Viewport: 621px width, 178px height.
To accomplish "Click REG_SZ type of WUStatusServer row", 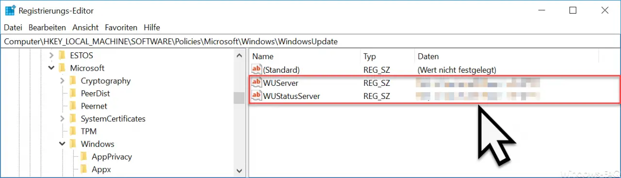I will [x=376, y=96].
